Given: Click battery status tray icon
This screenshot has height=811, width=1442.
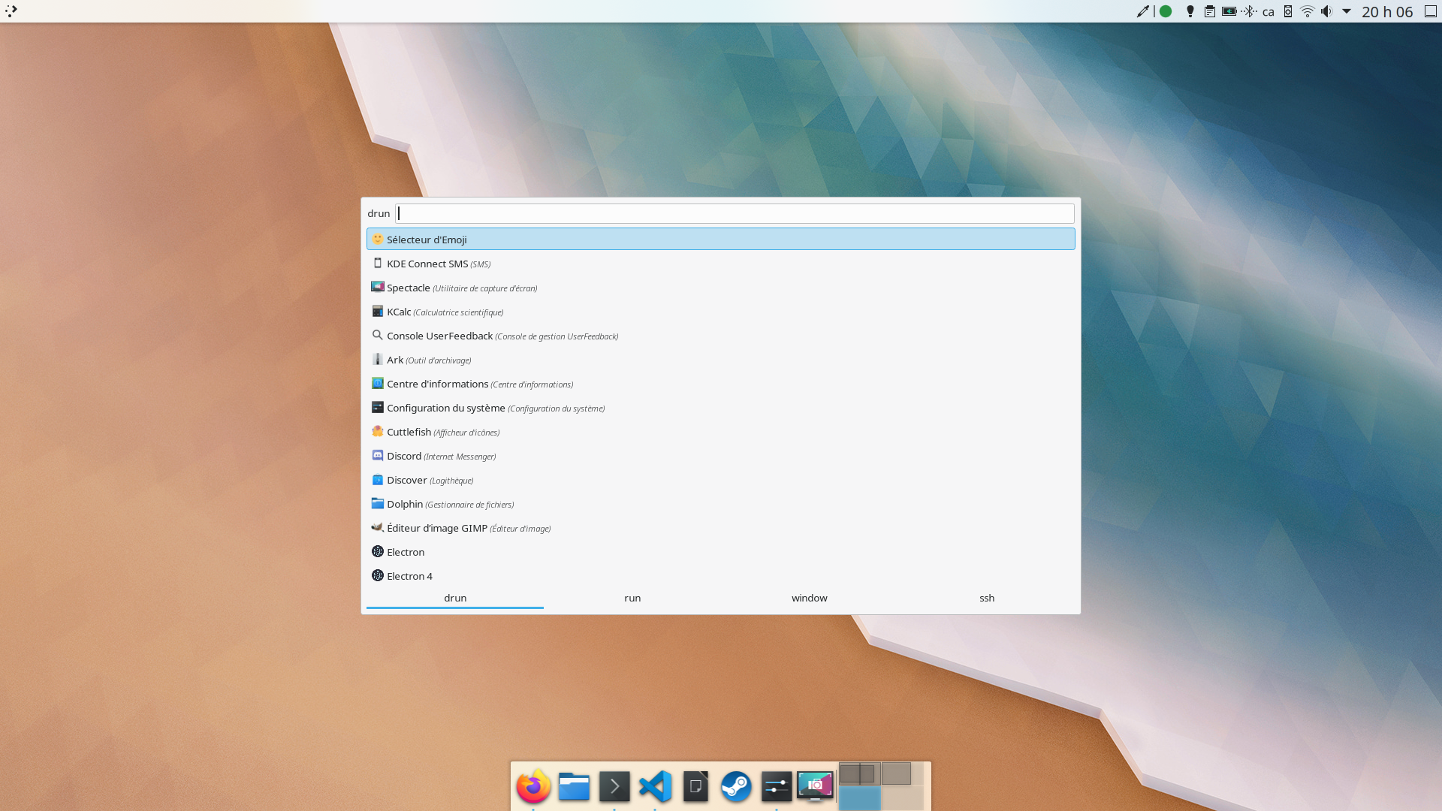Looking at the screenshot, I should 1229,11.
